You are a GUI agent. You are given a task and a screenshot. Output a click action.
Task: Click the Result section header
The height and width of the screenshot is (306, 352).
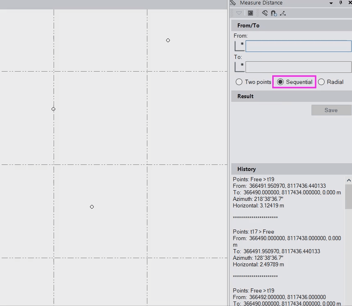(x=246, y=96)
